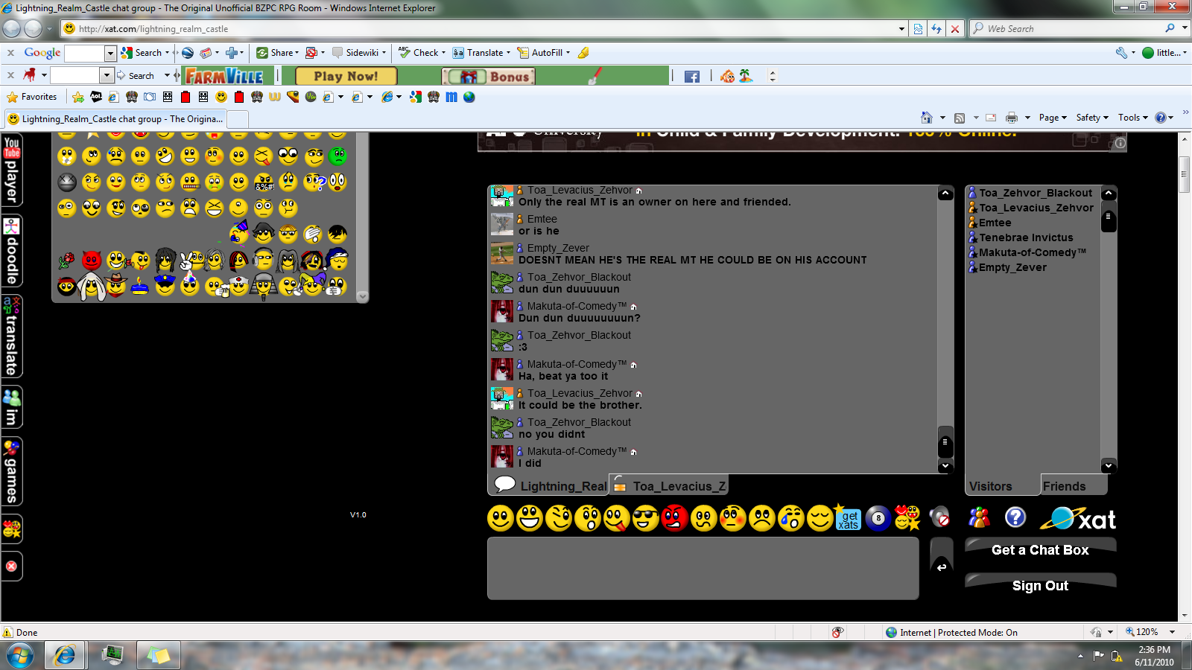Insert the basic smile emoticon from chat bar

(501, 518)
